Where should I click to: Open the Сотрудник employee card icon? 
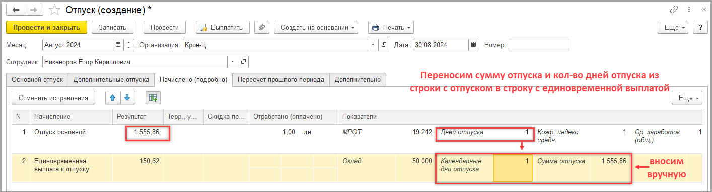tap(244, 62)
